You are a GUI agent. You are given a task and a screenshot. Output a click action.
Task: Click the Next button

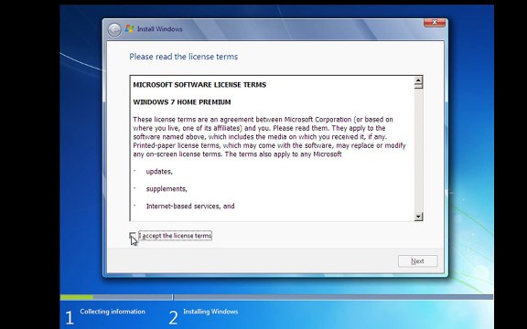click(418, 261)
